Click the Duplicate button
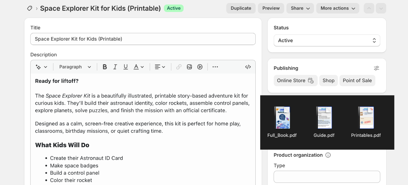 [x=241, y=8]
